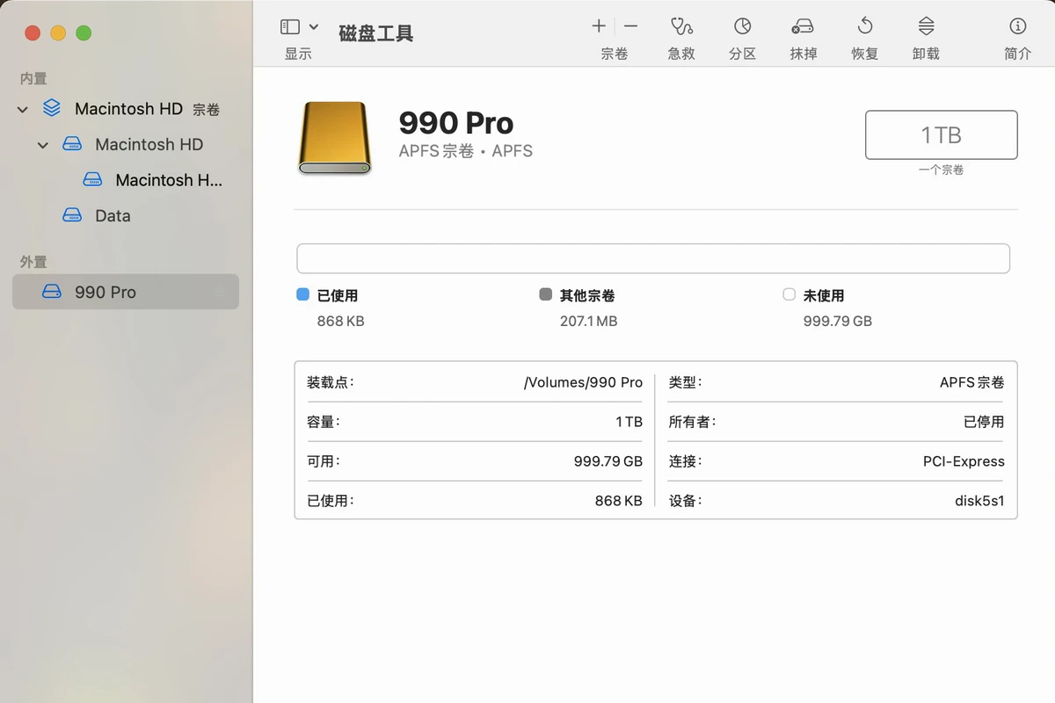Image resolution: width=1055 pixels, height=703 pixels.
Task: Click the blue 已使用 legend swatch
Action: click(x=303, y=295)
